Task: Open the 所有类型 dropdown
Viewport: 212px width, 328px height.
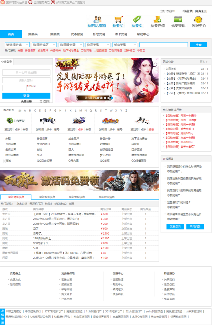Action: (125, 45)
